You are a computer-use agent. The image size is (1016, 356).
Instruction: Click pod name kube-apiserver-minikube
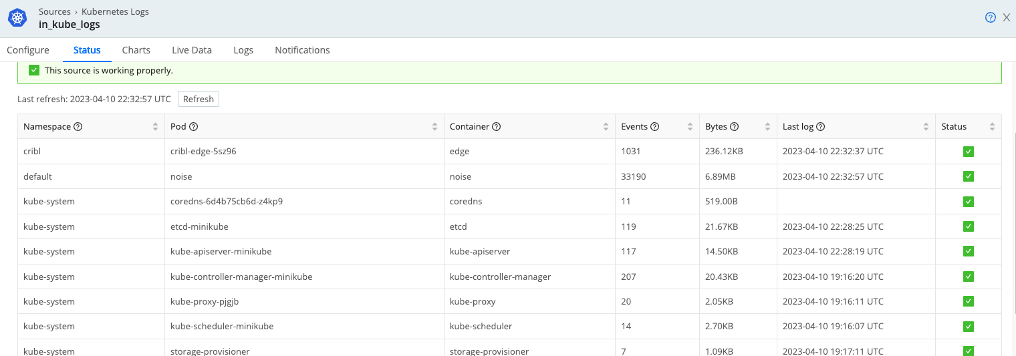point(221,251)
